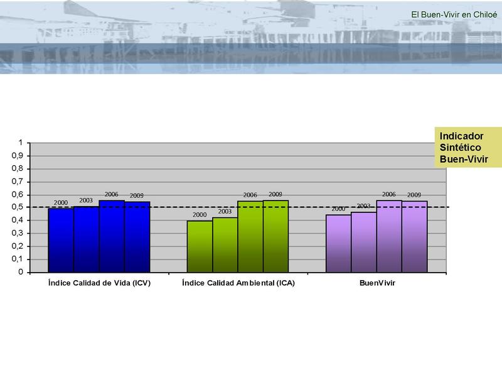Click the green 2000 ICA bar
Screen dimensions: 502x377
[200, 246]
